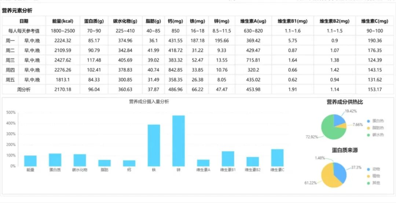The image size is (396, 203).
Task: Select the 维生素B2 bar in the chart
Action: (x=253, y=161)
